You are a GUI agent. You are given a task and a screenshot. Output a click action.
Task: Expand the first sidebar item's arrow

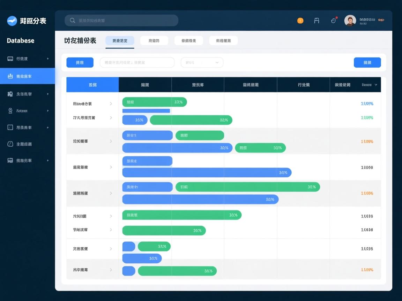[48, 59]
